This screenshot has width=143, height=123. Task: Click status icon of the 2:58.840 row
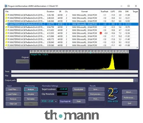click(6, 42)
